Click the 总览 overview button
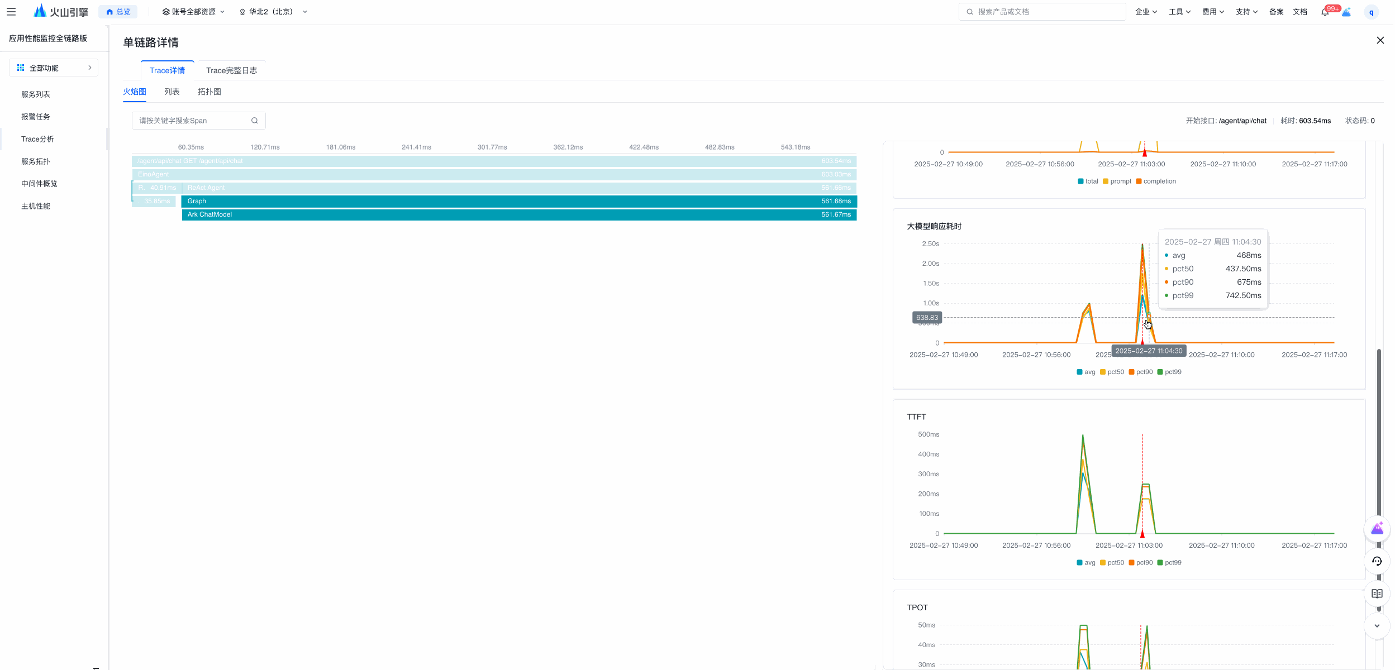1395x670 pixels. click(118, 12)
